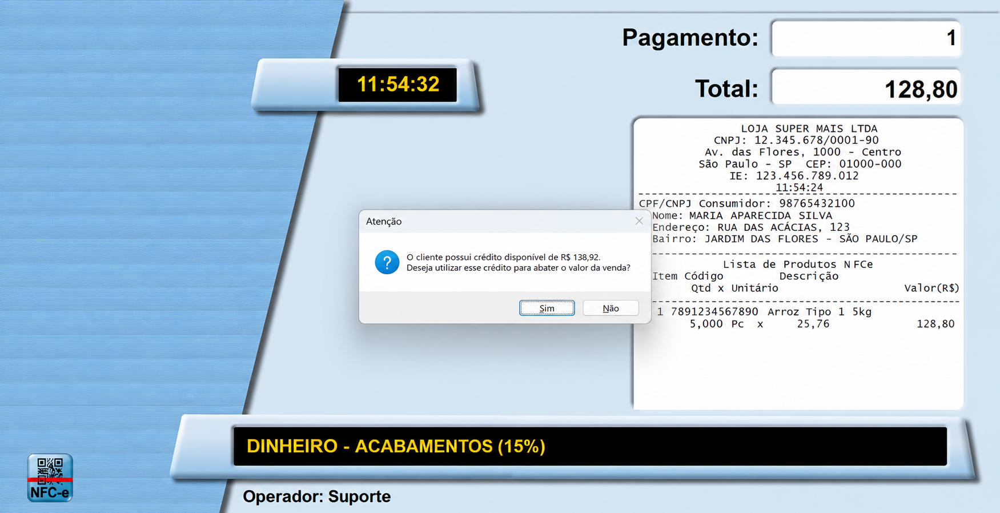Click the item value 128,80 in receipt
1000x513 pixels.
935,324
